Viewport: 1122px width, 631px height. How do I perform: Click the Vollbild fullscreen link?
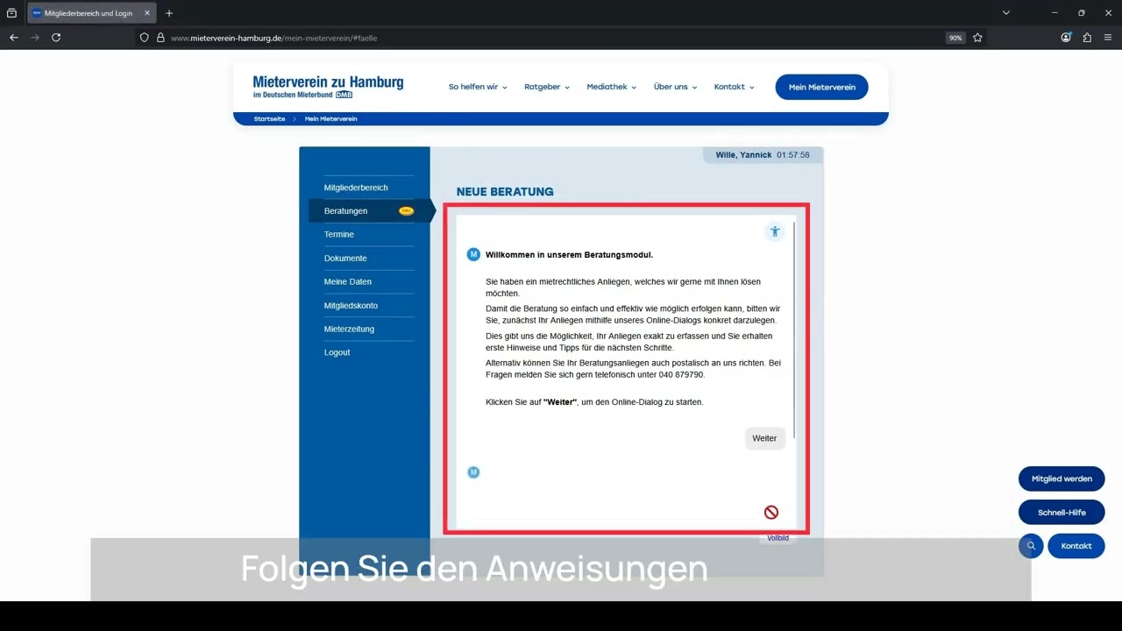click(778, 538)
